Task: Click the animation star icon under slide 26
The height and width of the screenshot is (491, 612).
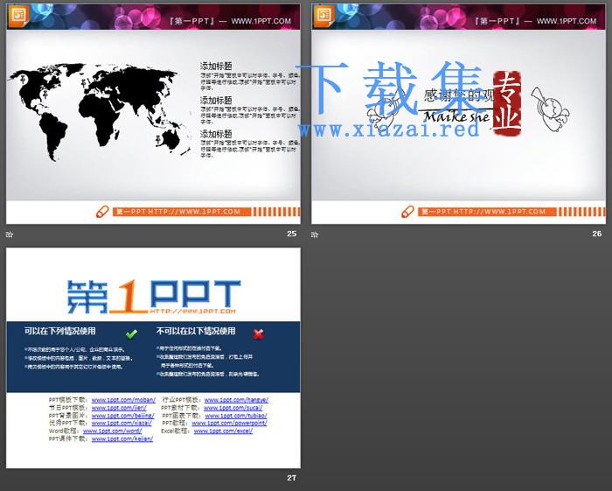Action: 315,235
